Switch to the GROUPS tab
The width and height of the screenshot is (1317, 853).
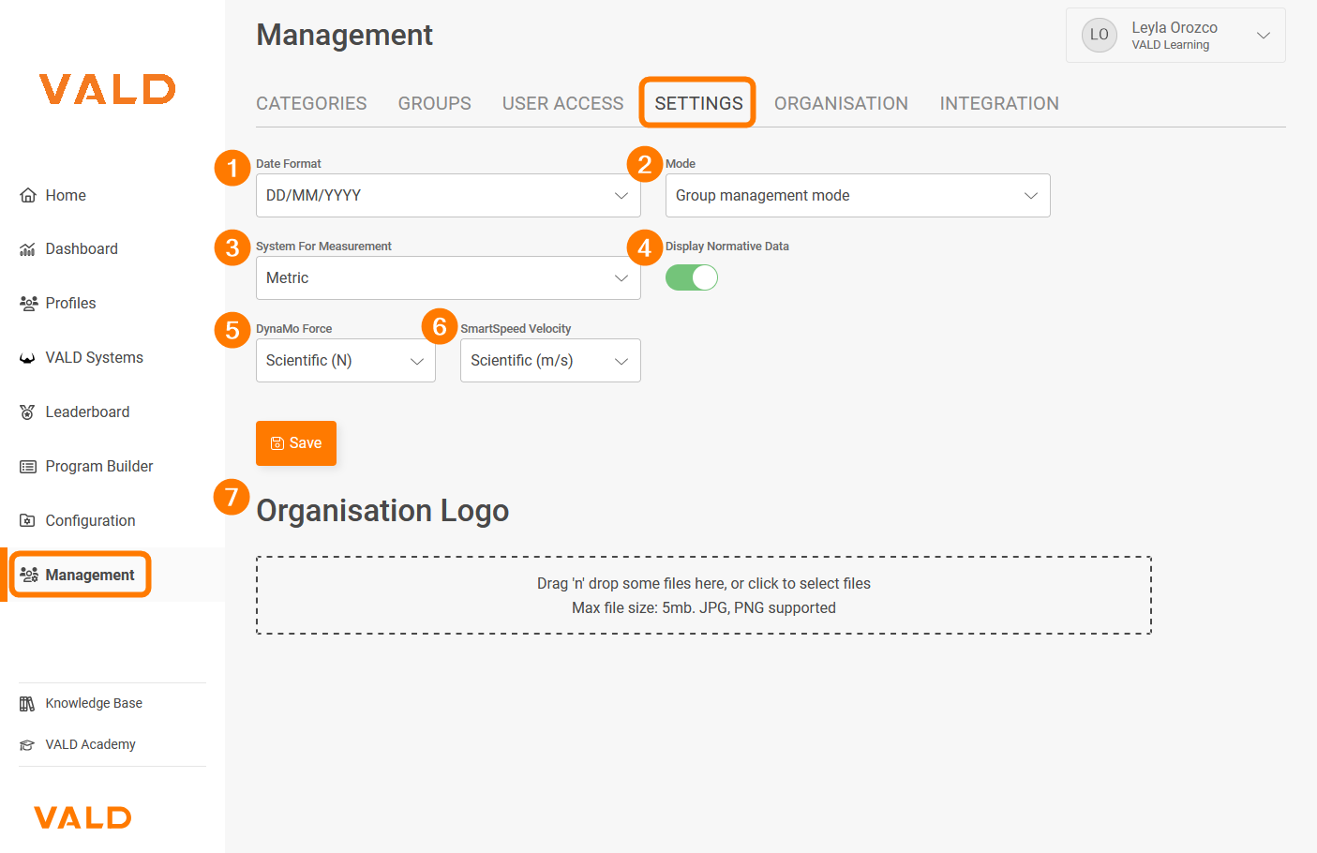(435, 103)
